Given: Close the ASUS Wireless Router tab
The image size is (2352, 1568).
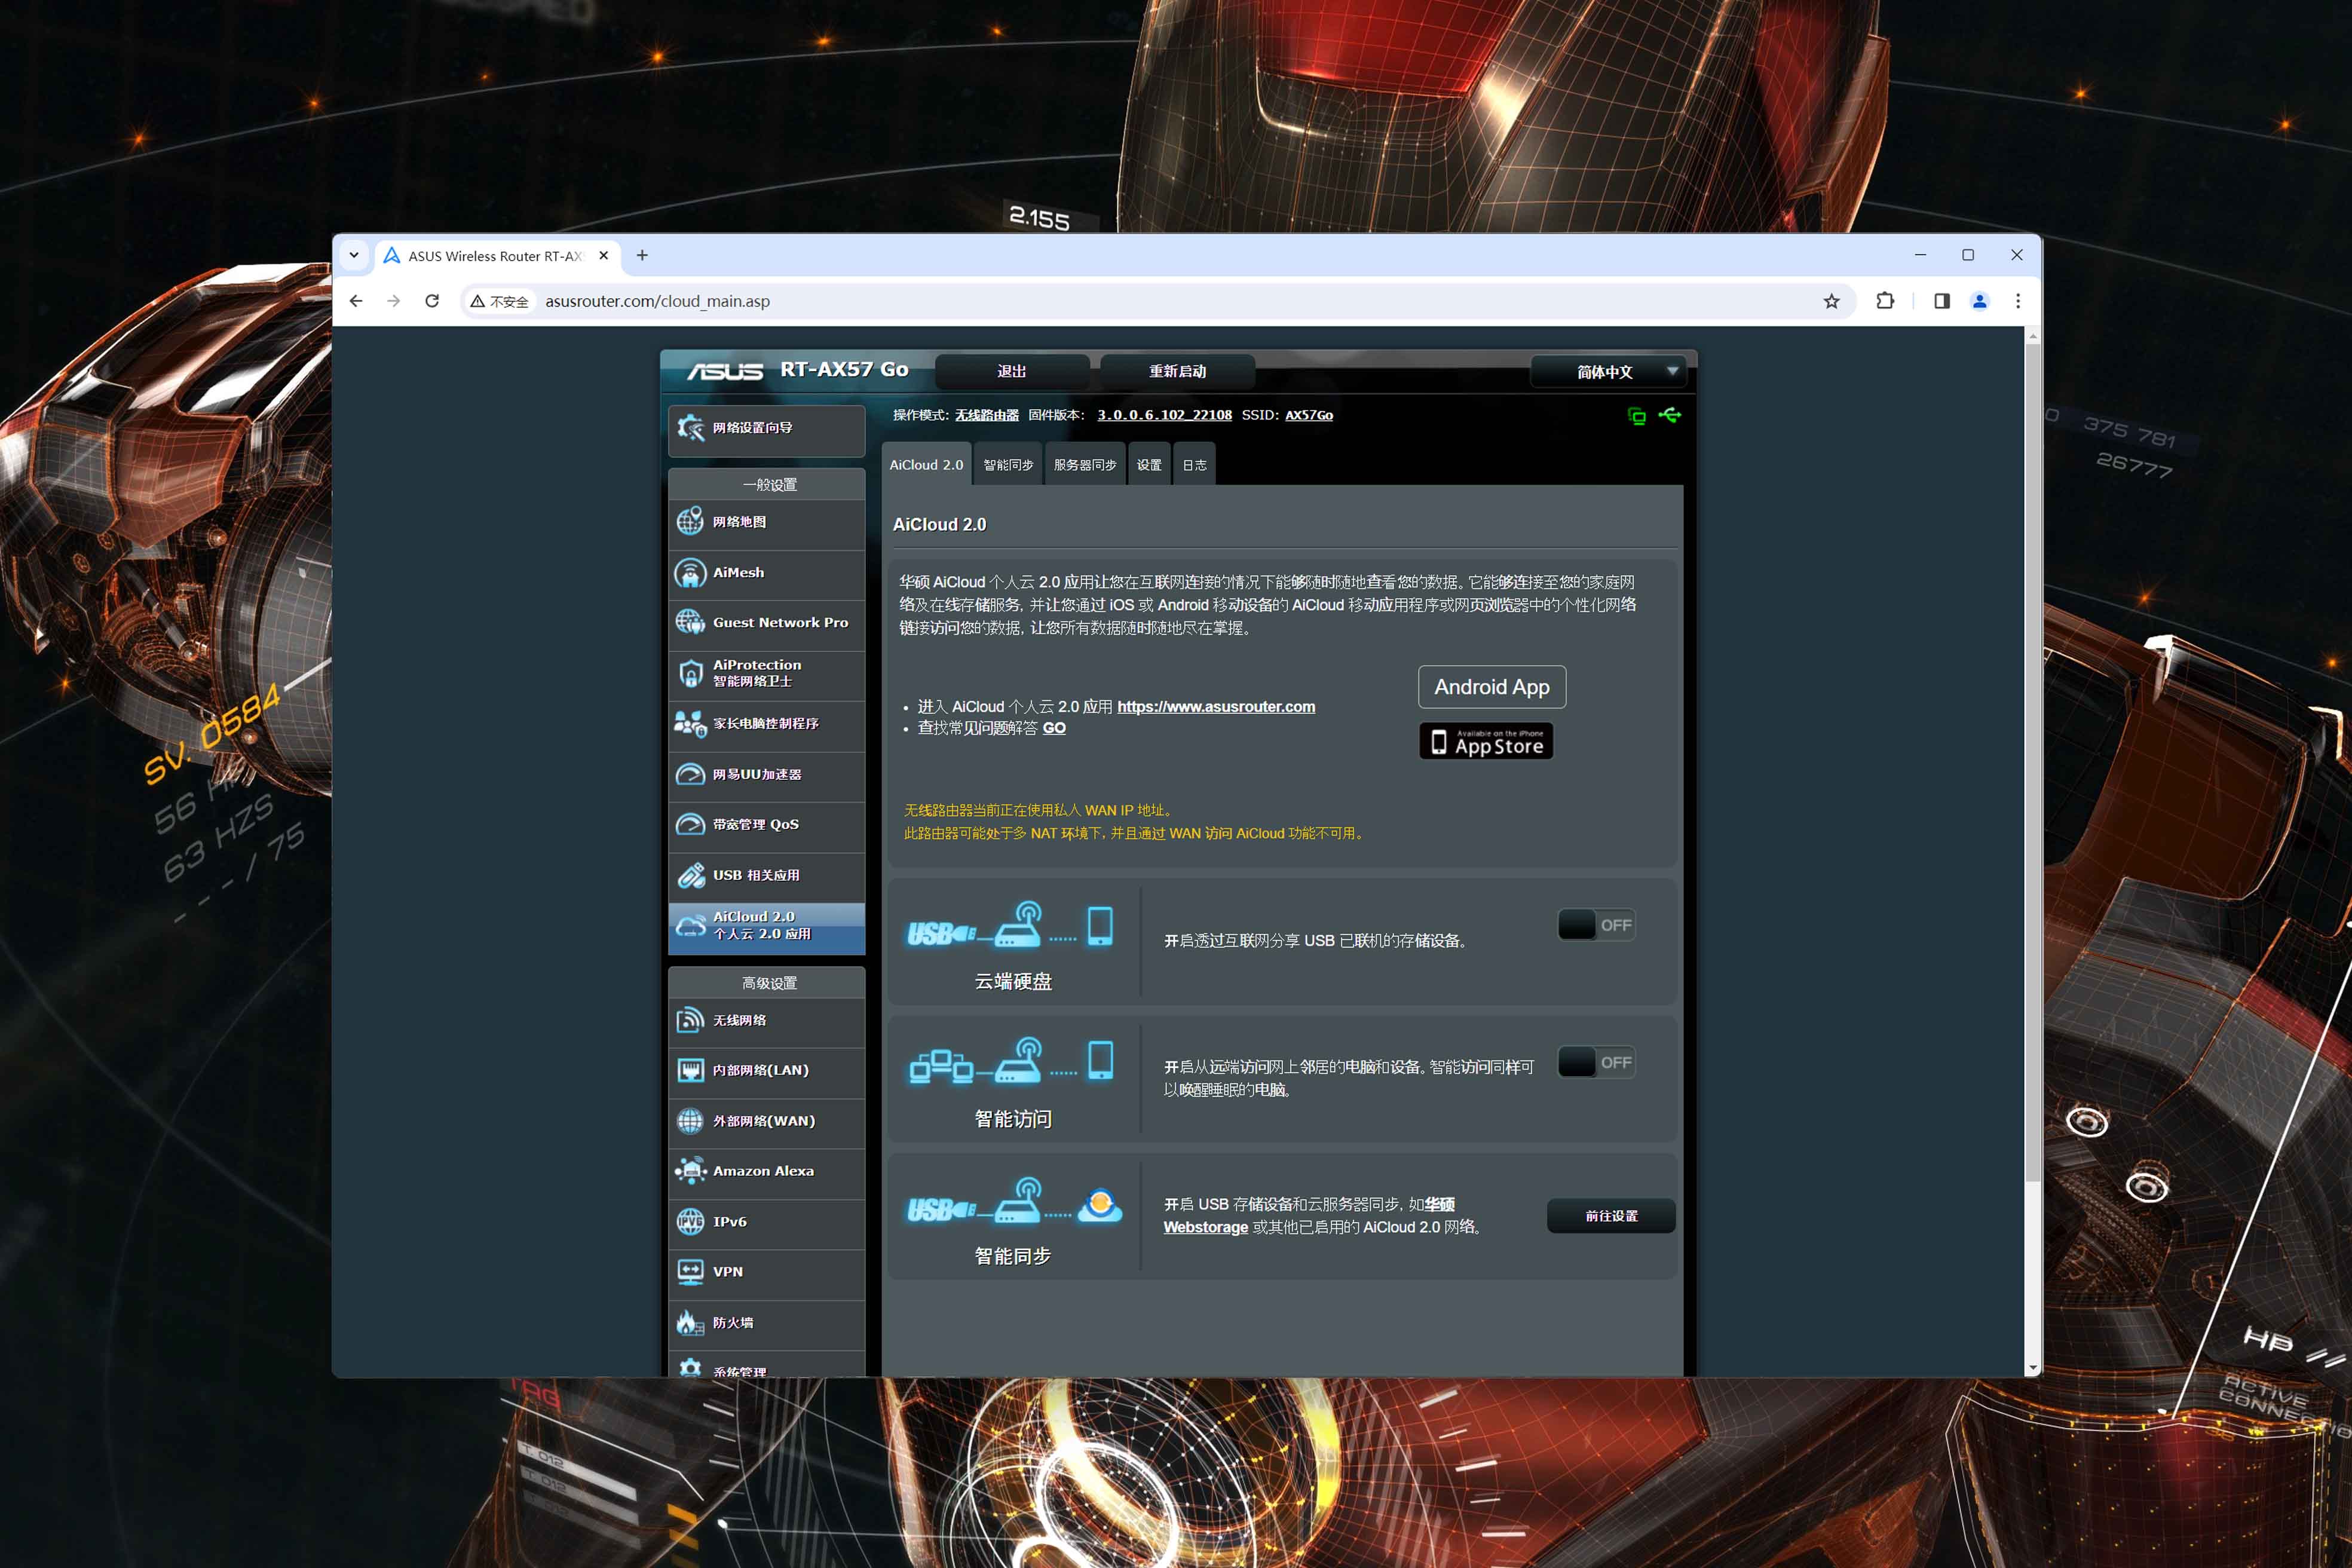Looking at the screenshot, I should tap(603, 255).
